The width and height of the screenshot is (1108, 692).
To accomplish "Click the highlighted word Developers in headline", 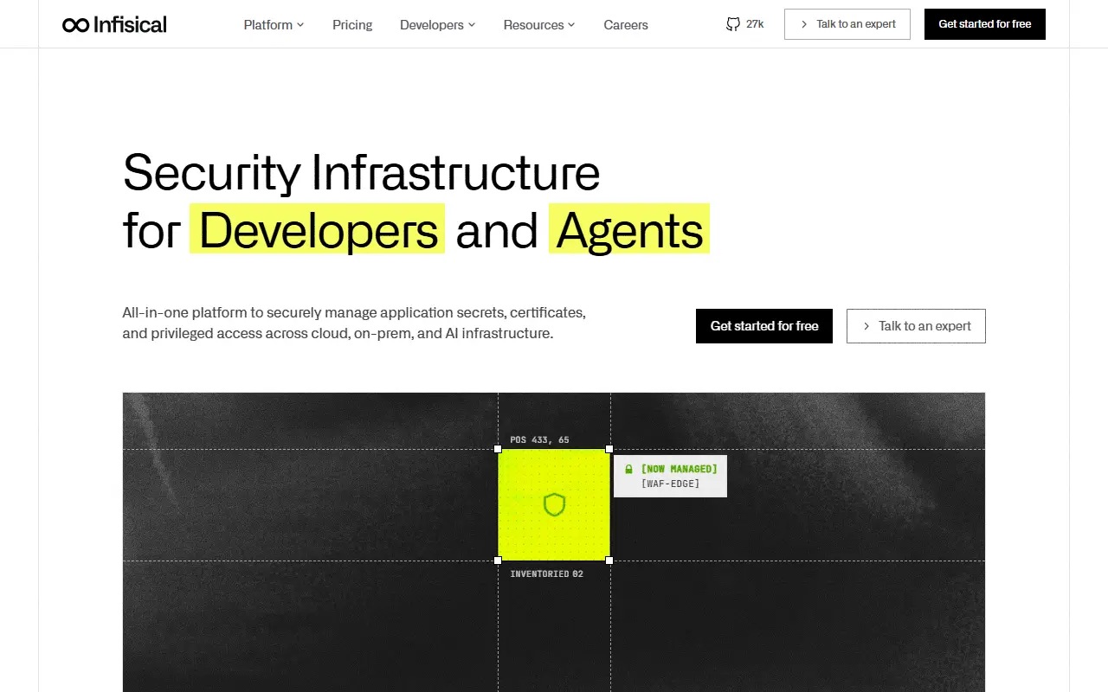I will point(317,229).
